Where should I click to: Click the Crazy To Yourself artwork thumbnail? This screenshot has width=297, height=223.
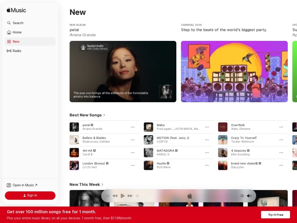(223, 140)
